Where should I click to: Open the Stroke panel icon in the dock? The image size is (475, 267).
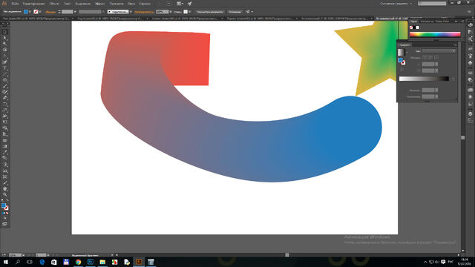pos(470,73)
